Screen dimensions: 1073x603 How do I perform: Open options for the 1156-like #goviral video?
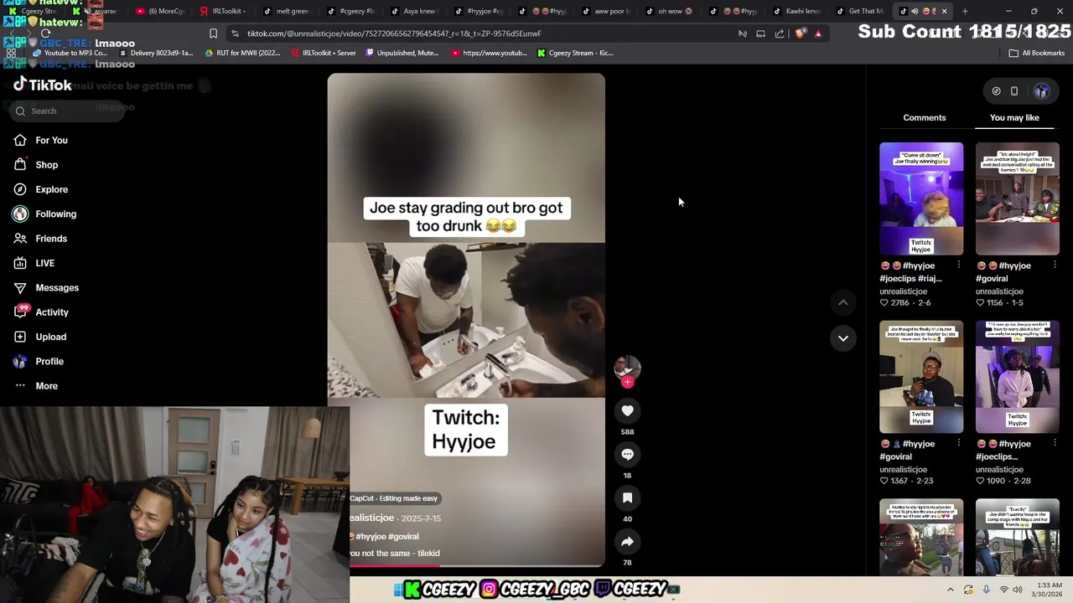(x=1055, y=265)
